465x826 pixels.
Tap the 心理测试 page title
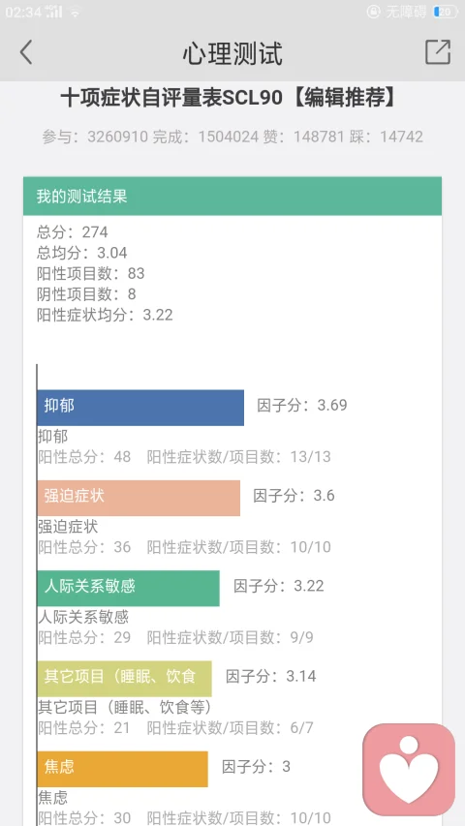[232, 52]
